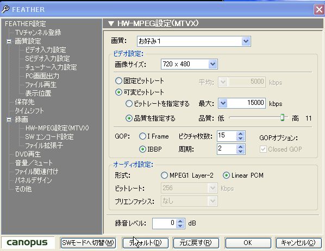The height and width of the screenshot is (251, 325).
Task: Collapse the HW-MPEG設定 header triangle
Action: [111, 23]
